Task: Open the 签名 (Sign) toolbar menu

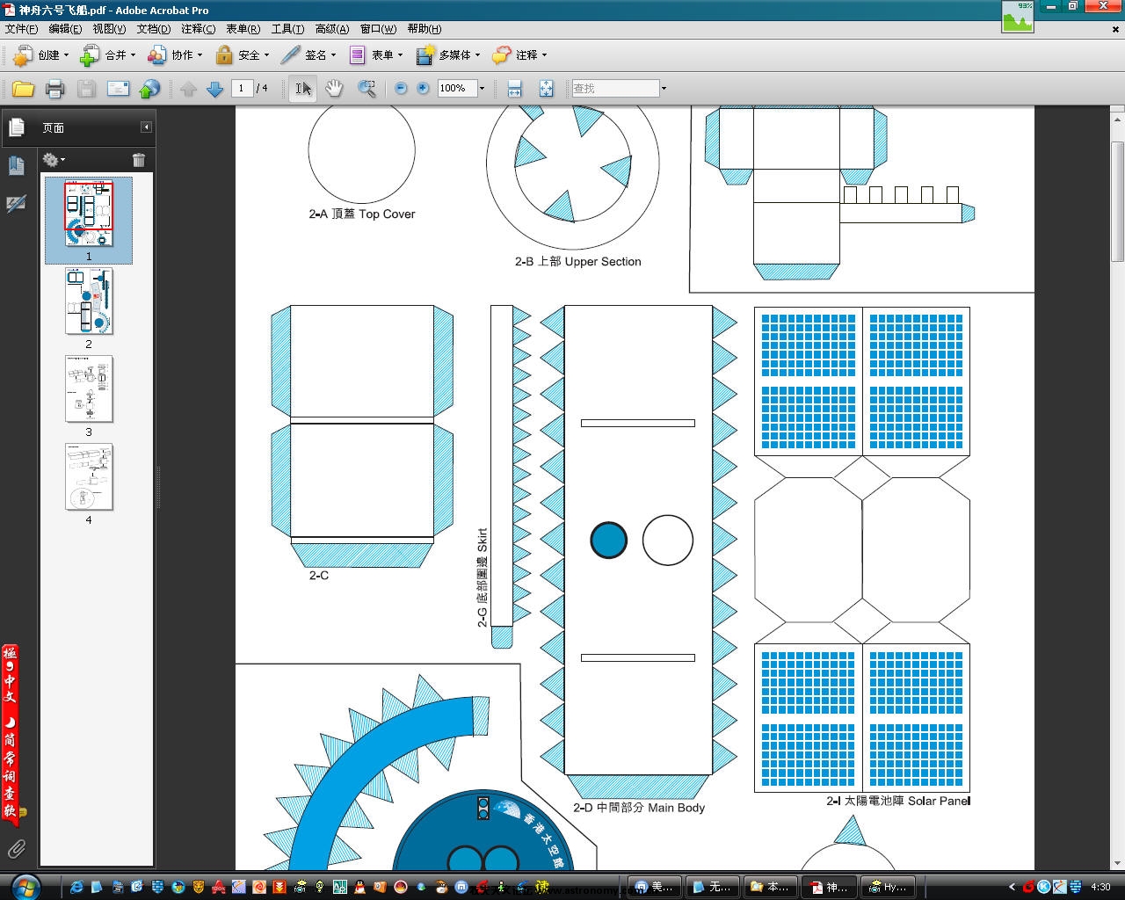Action: coord(308,55)
